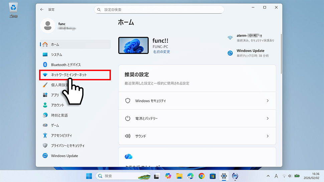The image size is (324, 182).
Task: Open Task View on the taskbar
Action: 157,176
